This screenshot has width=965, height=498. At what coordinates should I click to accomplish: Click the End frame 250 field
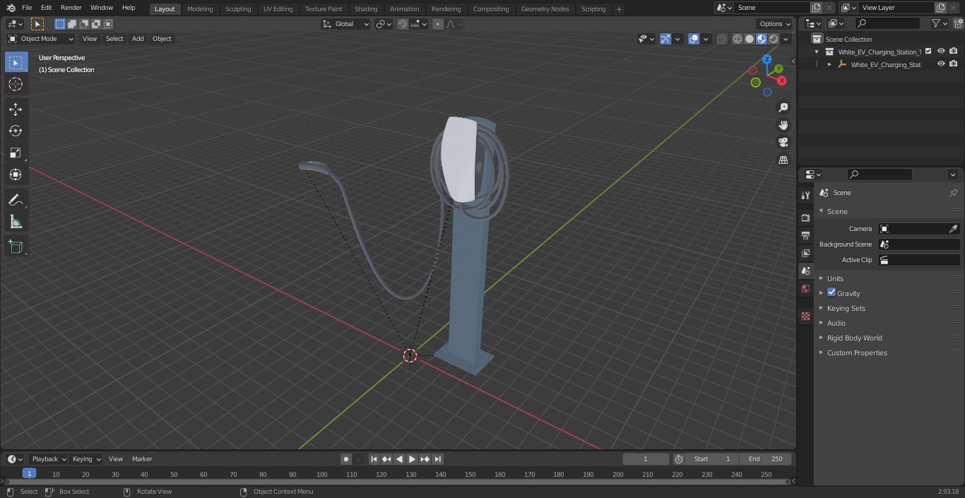[766, 459]
